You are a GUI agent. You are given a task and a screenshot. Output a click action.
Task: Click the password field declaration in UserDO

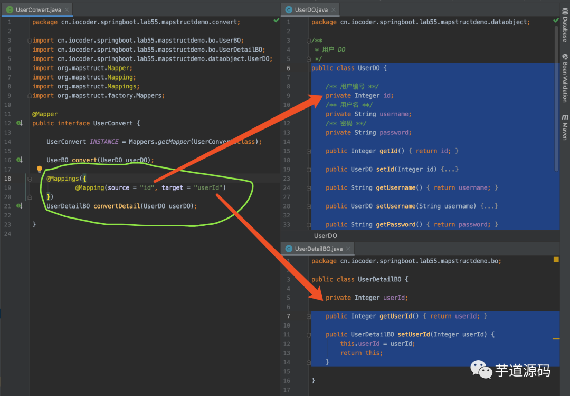click(368, 132)
